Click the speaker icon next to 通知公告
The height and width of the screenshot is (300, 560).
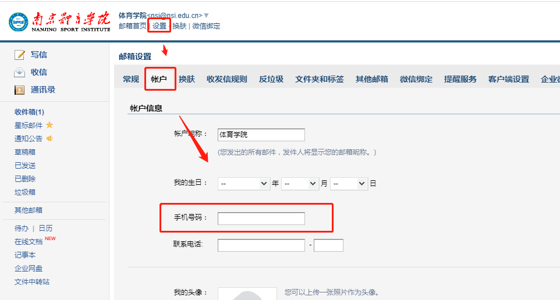[x=49, y=138]
